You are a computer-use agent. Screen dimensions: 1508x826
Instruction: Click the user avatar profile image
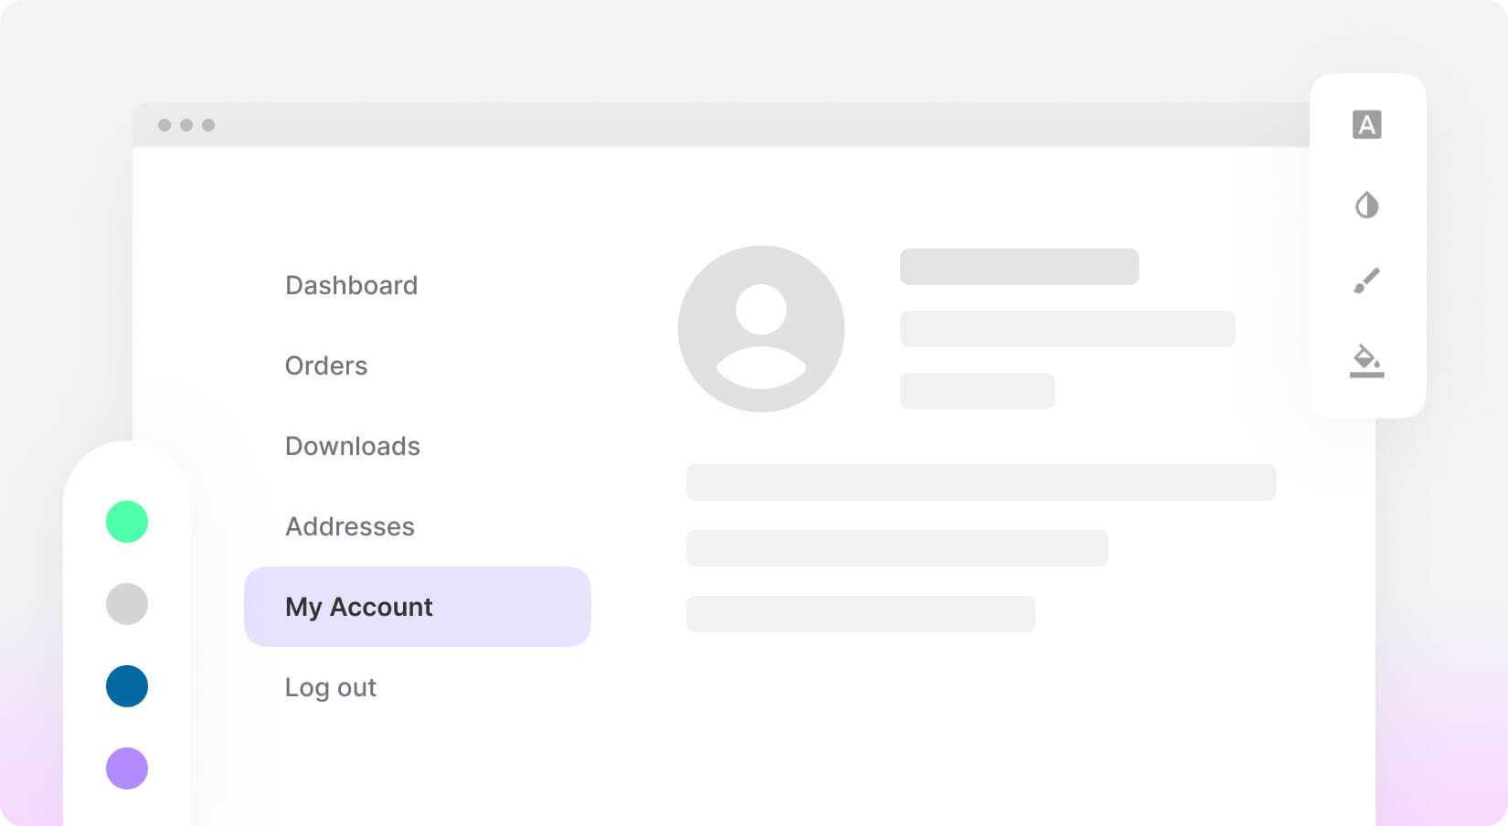click(760, 329)
